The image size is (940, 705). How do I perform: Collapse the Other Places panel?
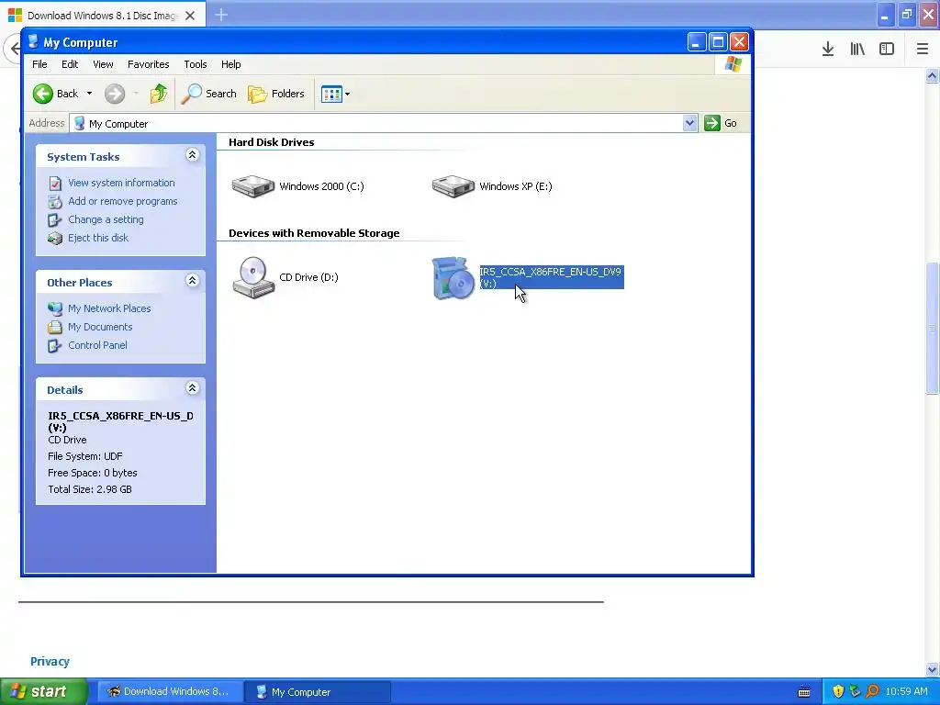pyautogui.click(x=192, y=281)
